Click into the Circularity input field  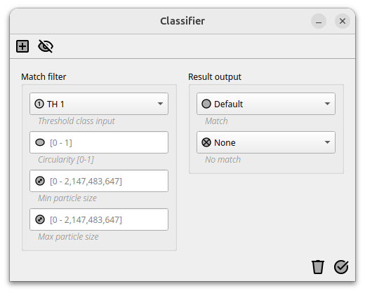99,142
